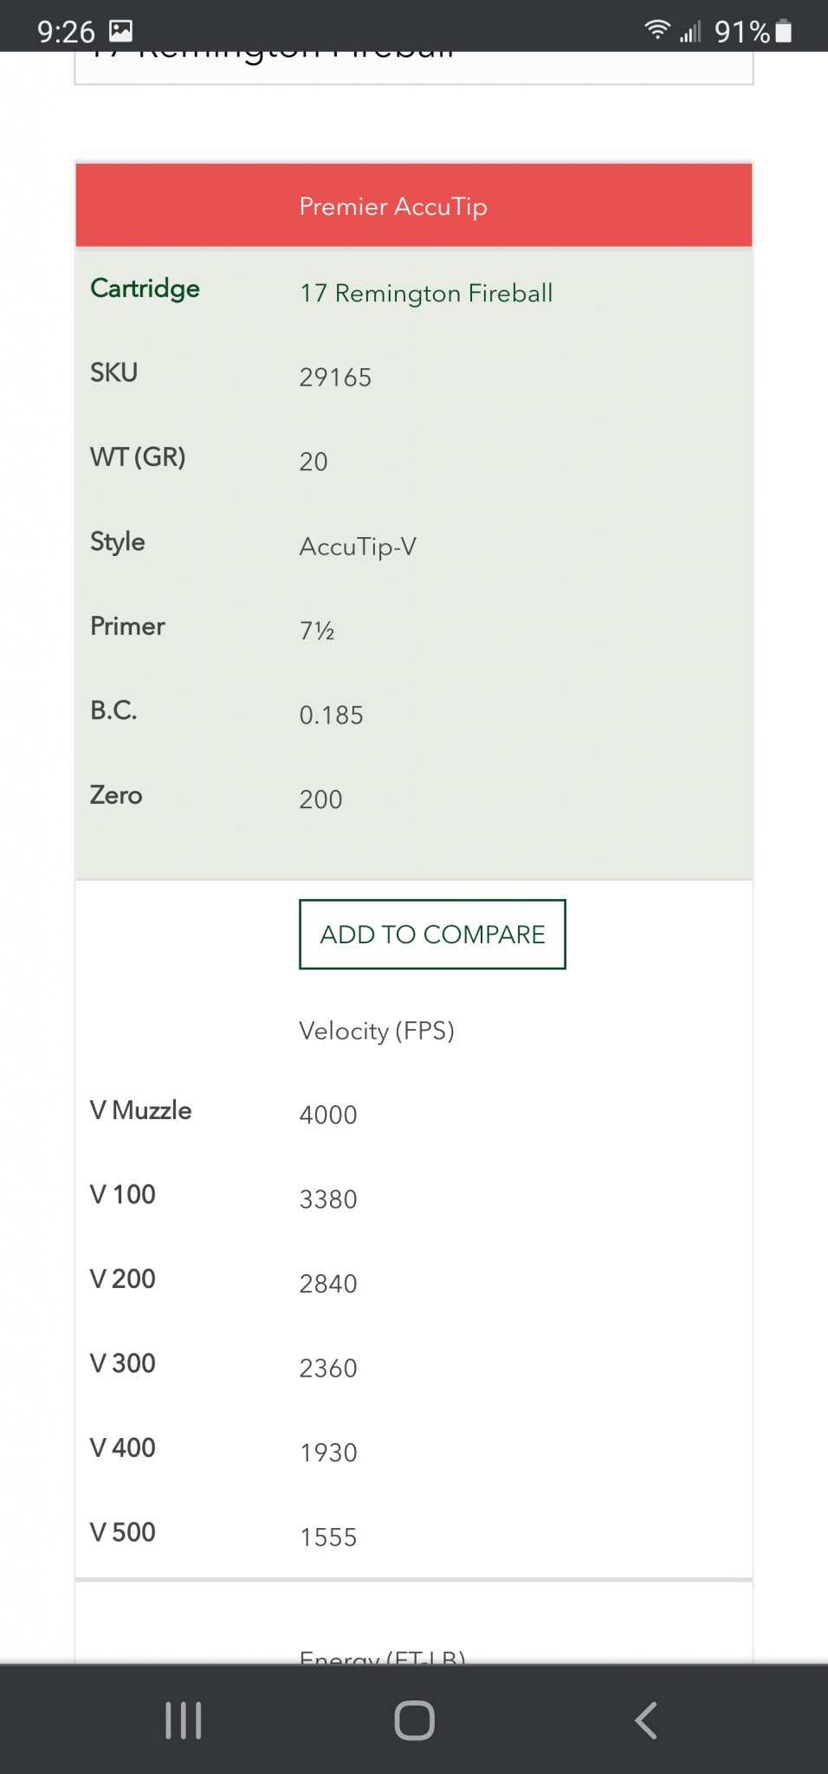This screenshot has width=828, height=1774.
Task: Tap the Velocity (FPS) section heading
Action: pyautogui.click(x=377, y=1030)
